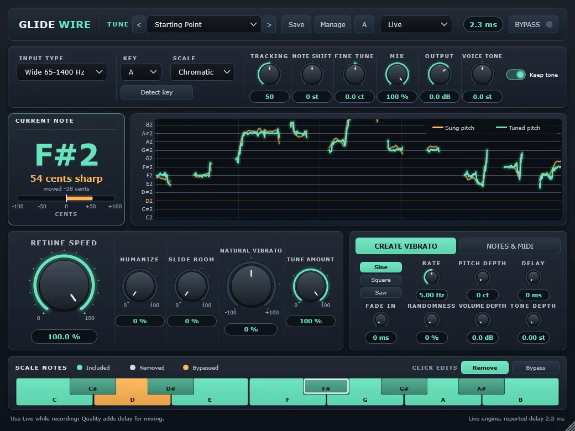This screenshot has height=431, width=575.
Task: Click the Tracking value field 50
Action: pos(269,97)
